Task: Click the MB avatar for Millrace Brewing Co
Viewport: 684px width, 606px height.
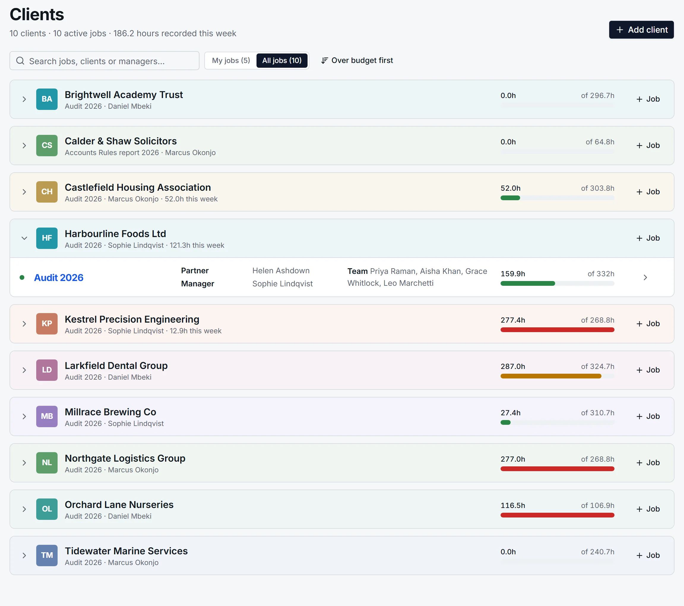Action: click(47, 416)
